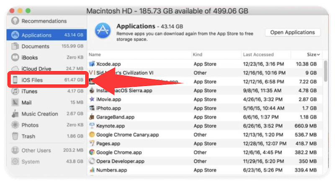Click the 660.9 MB size value

click(306, 126)
